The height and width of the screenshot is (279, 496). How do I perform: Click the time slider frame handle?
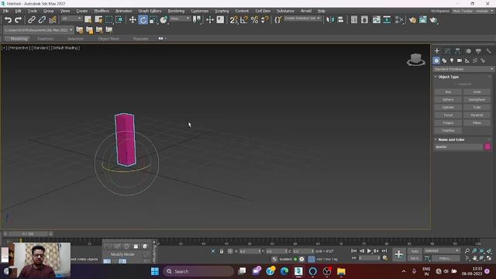click(x=28, y=234)
